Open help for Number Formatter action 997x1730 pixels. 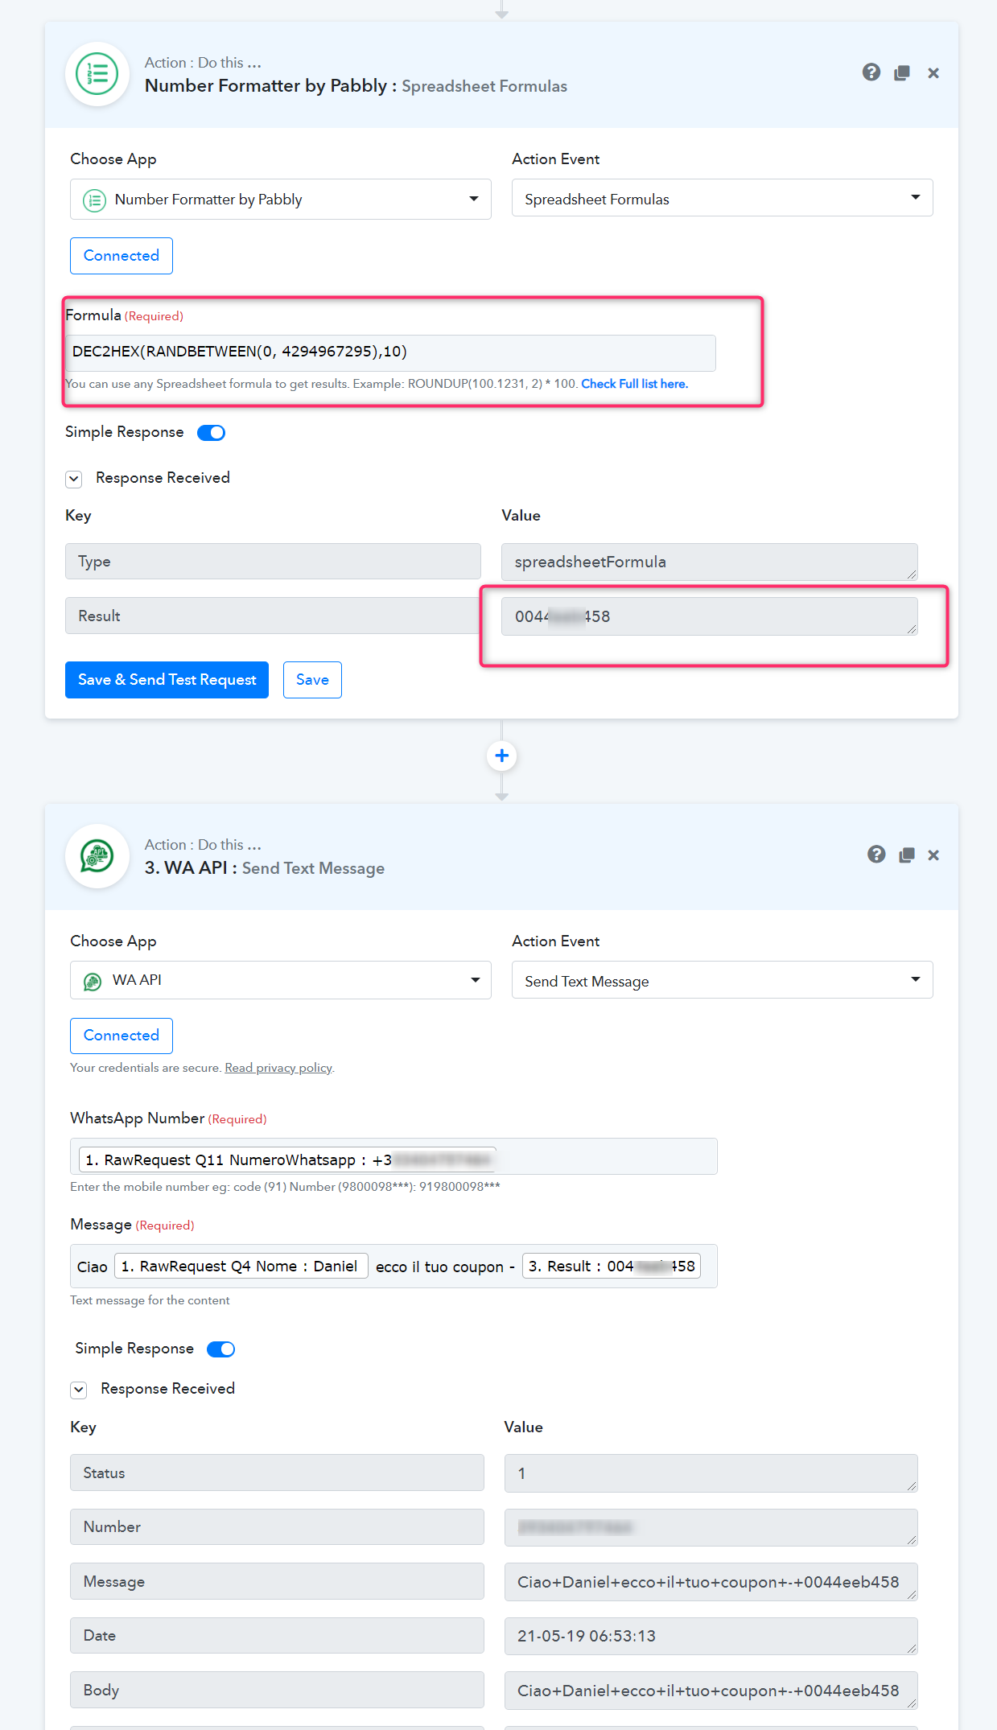coord(871,72)
